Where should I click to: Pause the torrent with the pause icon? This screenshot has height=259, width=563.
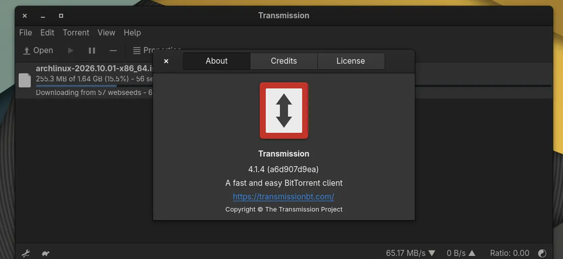[x=92, y=51]
